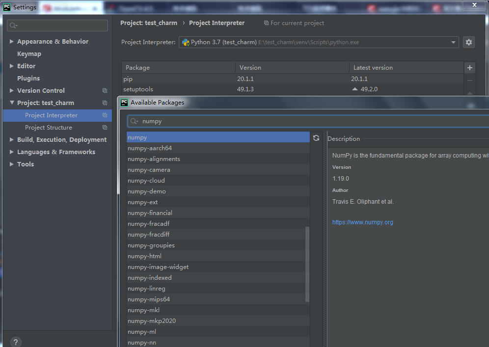489x347 pixels.
Task: Refresh package list with the reload icon
Action: coord(316,138)
